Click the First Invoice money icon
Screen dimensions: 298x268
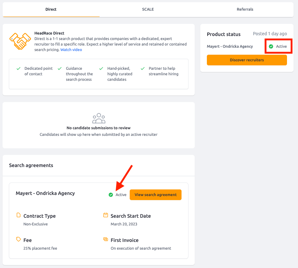coord(105,239)
